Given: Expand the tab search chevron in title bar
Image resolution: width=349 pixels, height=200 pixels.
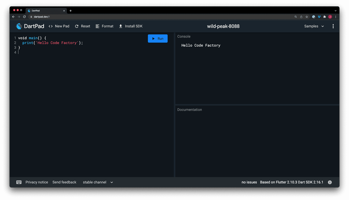Looking at the screenshot, I should [x=336, y=11].
